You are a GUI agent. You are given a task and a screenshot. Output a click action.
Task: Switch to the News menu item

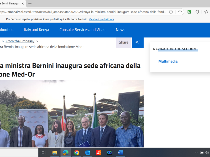(120, 30)
